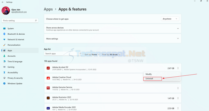209x111 pixels.
Task: Click the Privacy shield icon
Action: [x=4, y=78]
